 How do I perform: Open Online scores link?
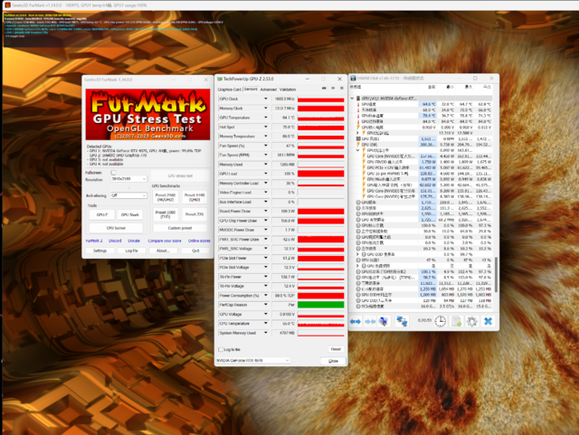point(199,241)
